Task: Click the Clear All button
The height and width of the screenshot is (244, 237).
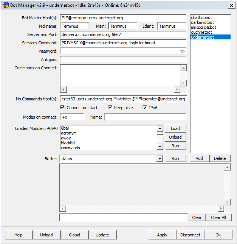Action: point(218,217)
